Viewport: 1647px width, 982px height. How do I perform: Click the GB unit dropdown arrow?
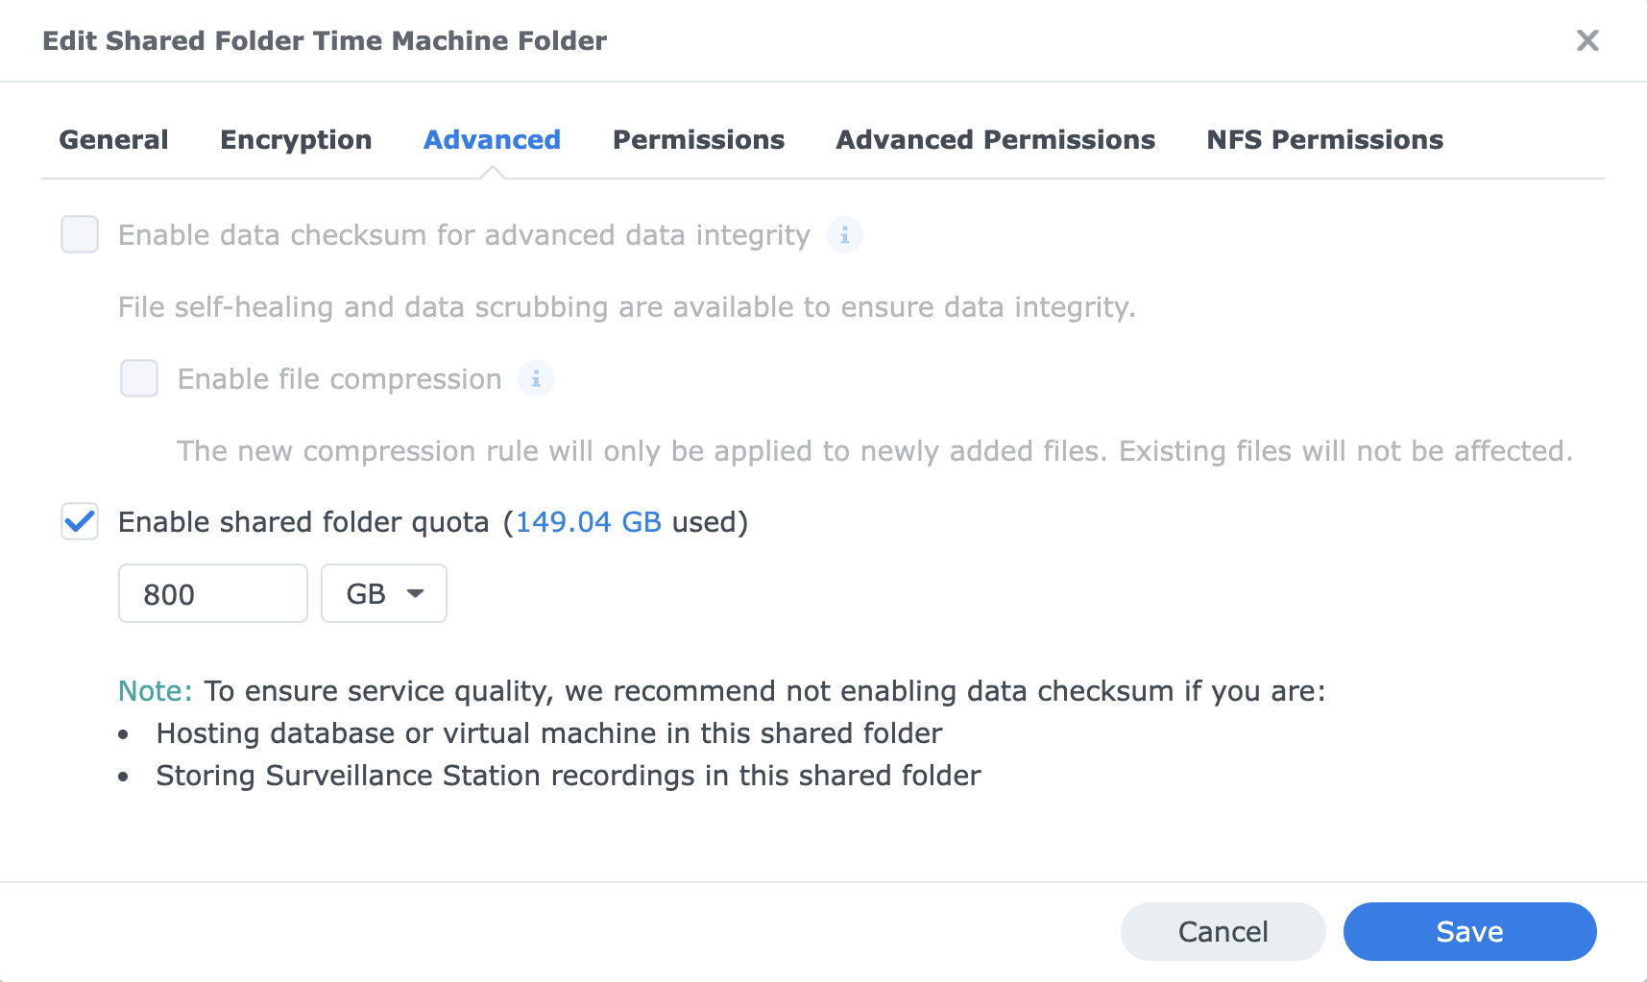click(416, 593)
